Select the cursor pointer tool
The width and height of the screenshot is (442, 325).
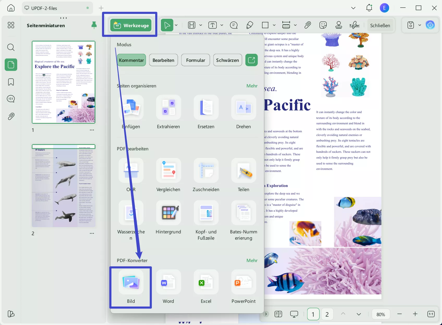pos(167,25)
